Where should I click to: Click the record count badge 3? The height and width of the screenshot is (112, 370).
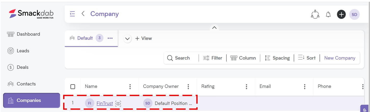coord(100,38)
